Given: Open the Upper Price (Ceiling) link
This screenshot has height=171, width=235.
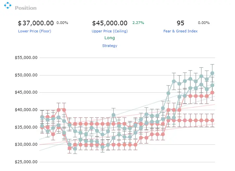Looking at the screenshot, I should point(110,31).
